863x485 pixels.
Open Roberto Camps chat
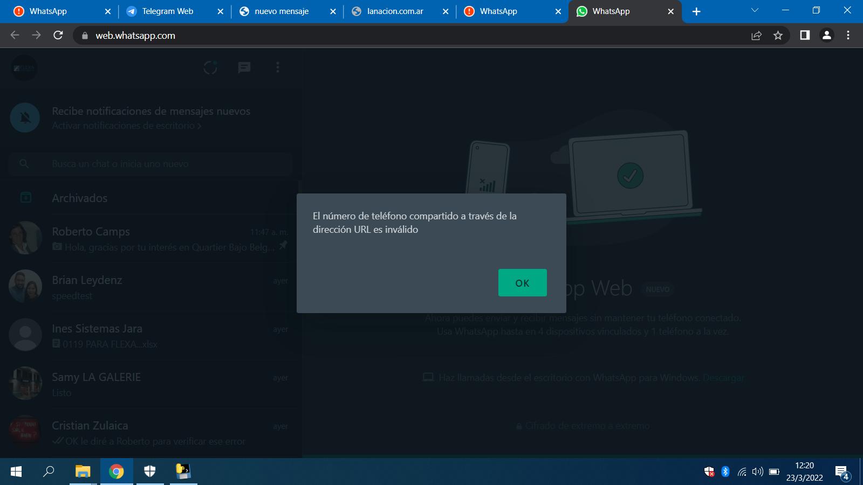coord(150,238)
